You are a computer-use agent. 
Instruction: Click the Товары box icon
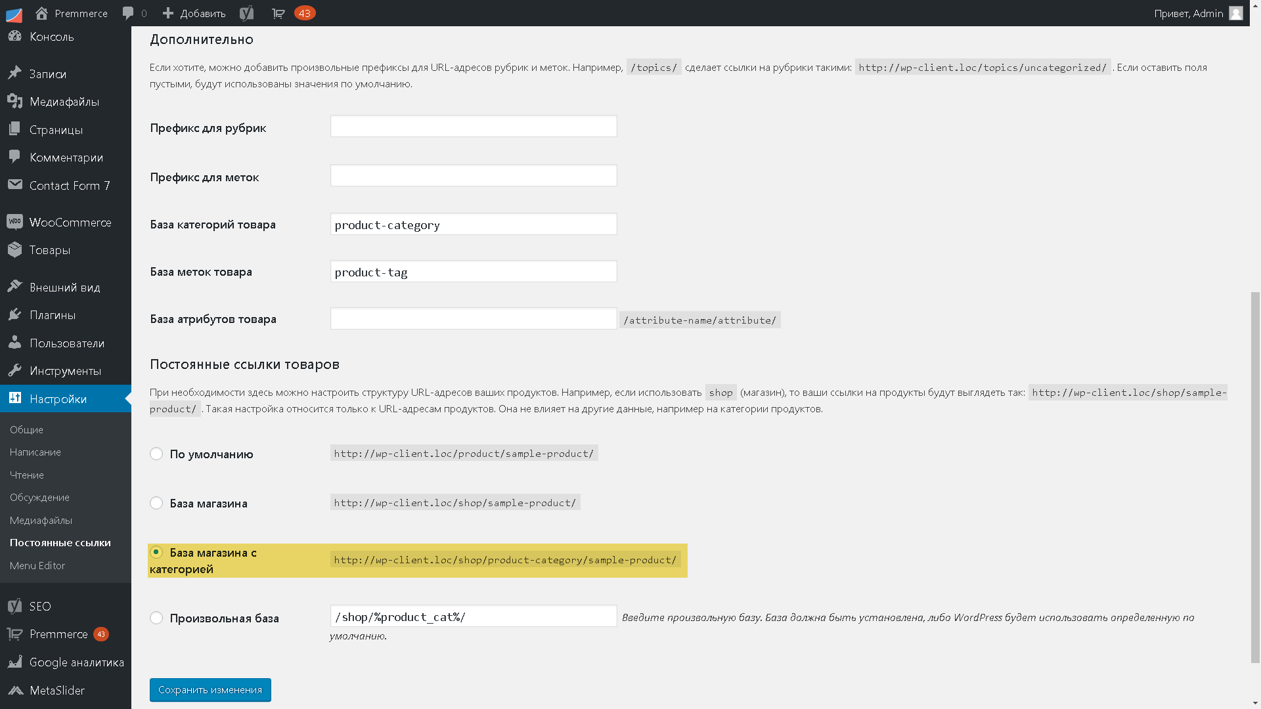[x=14, y=249]
